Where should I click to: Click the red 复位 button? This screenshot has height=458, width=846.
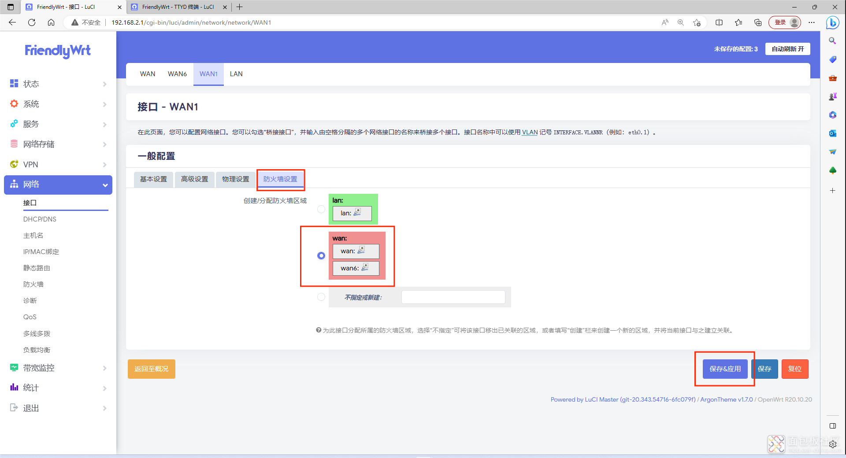coord(795,369)
